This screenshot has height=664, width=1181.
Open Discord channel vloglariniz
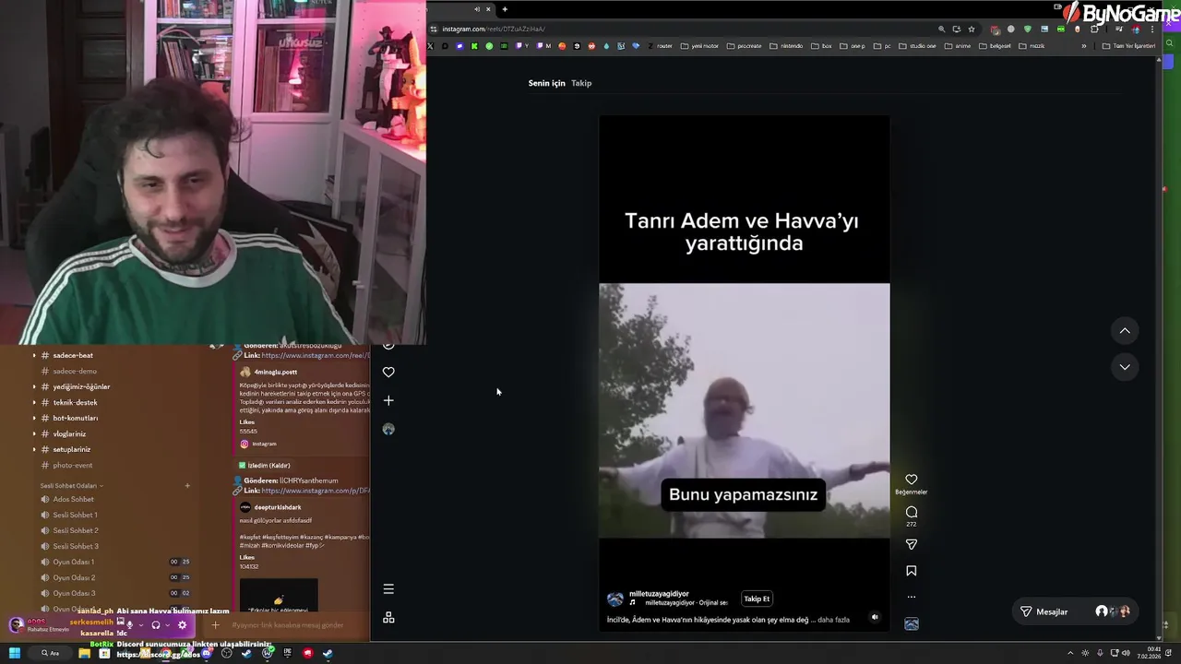pos(69,433)
